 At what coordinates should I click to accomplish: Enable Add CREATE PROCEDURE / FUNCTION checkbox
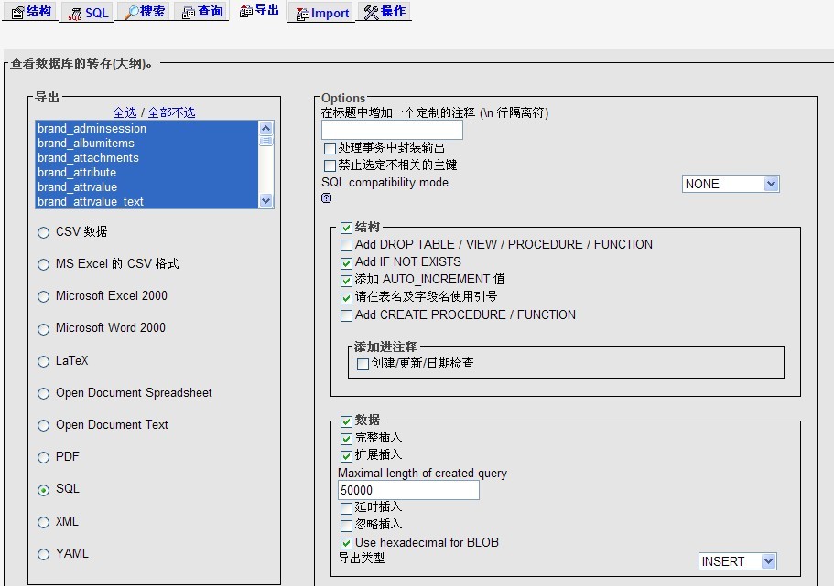click(x=346, y=315)
